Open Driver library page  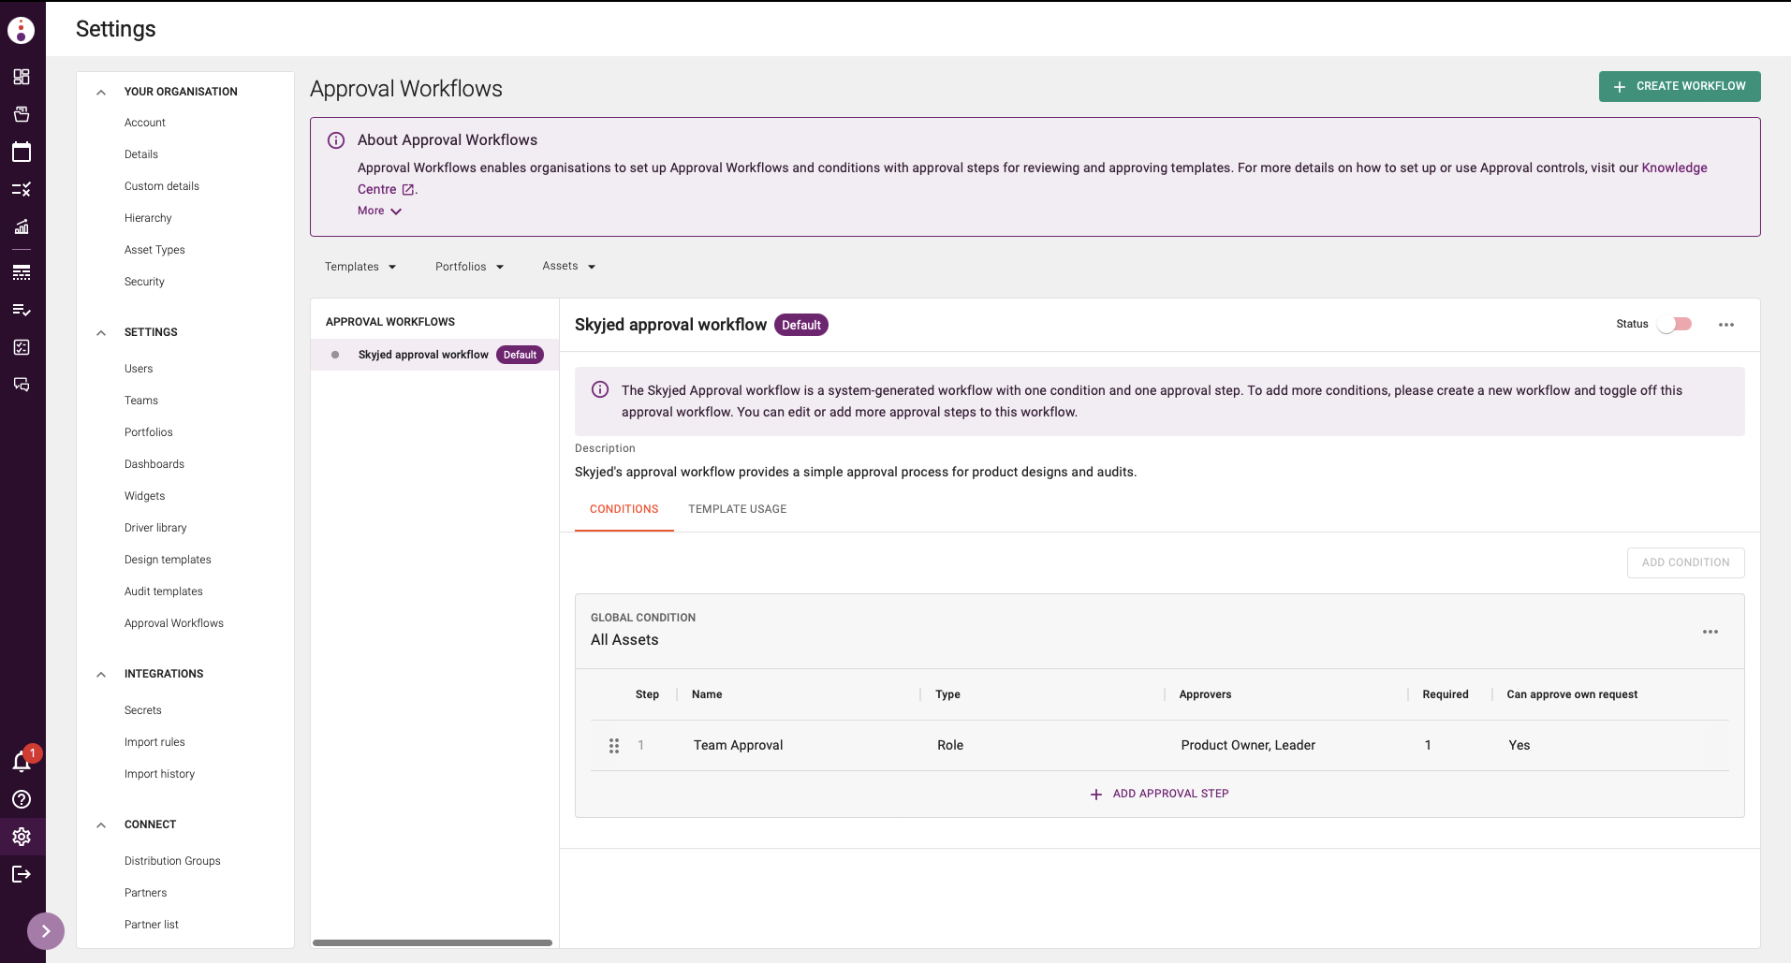point(155,528)
